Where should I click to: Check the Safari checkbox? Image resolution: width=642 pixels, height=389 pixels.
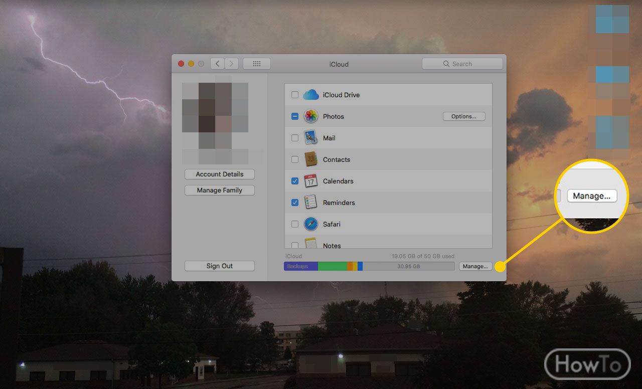click(x=295, y=224)
